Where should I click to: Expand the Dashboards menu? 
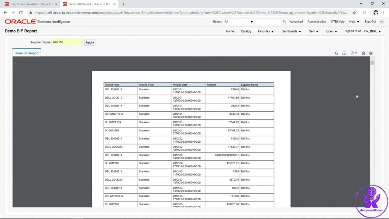(x=291, y=31)
